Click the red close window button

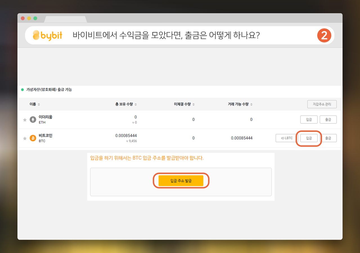point(23,18)
